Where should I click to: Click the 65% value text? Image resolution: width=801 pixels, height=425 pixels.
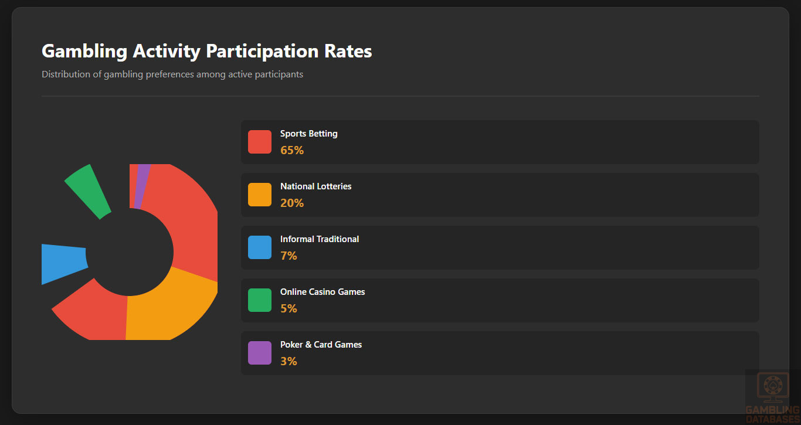(x=291, y=150)
